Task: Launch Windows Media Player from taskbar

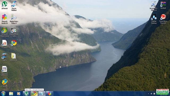Action: tap(19, 94)
